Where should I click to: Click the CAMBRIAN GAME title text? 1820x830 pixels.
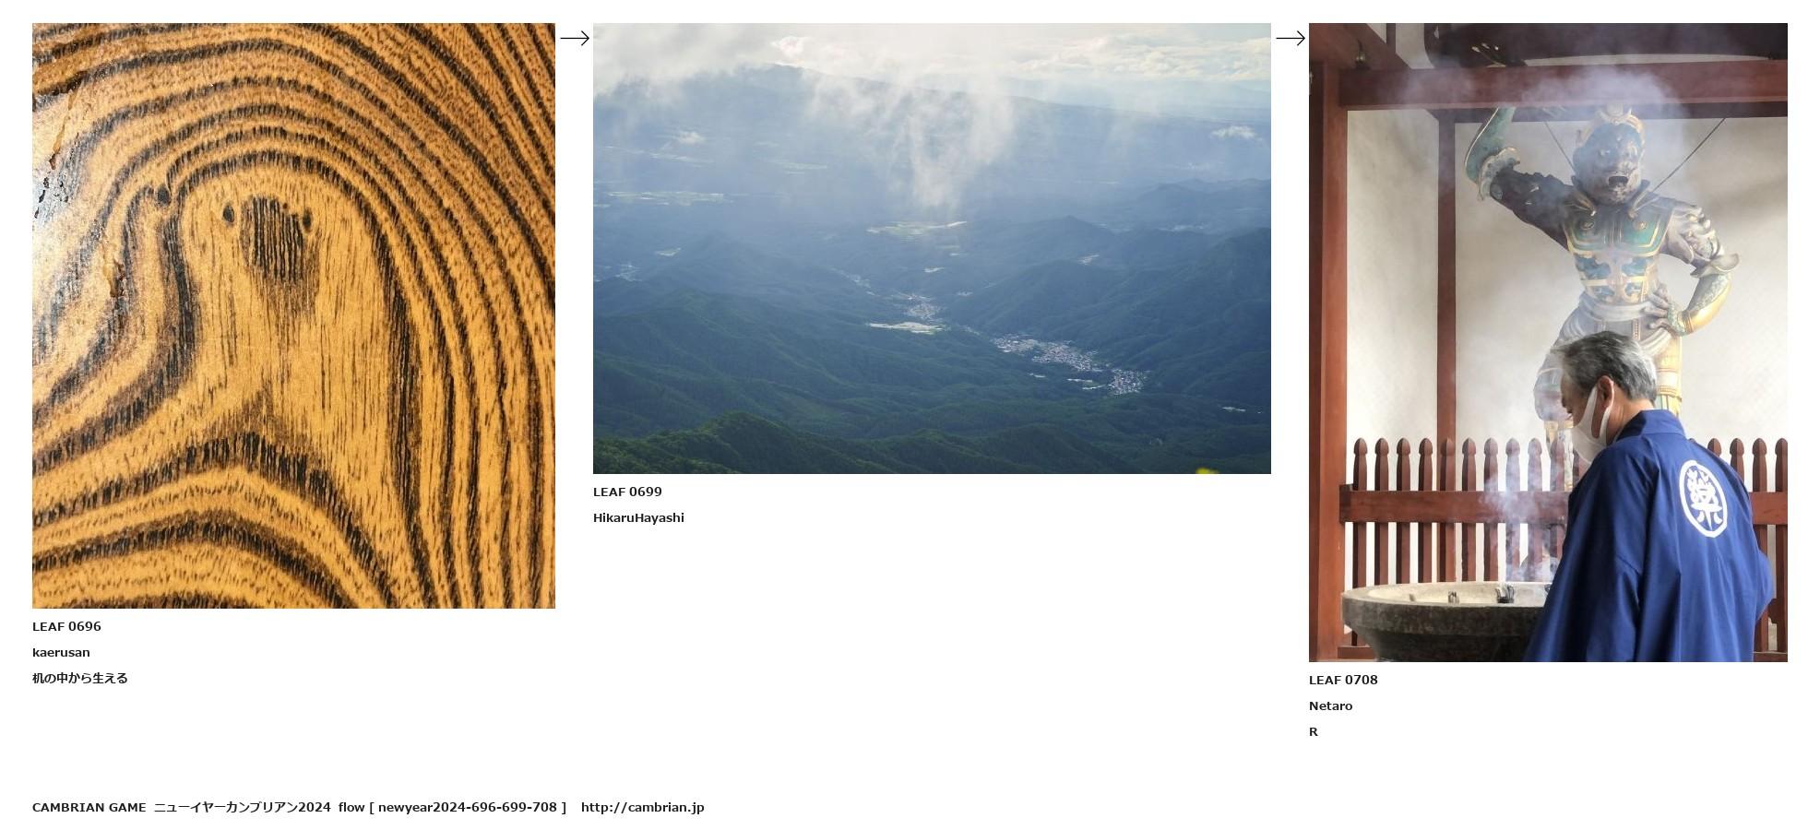coord(89,807)
